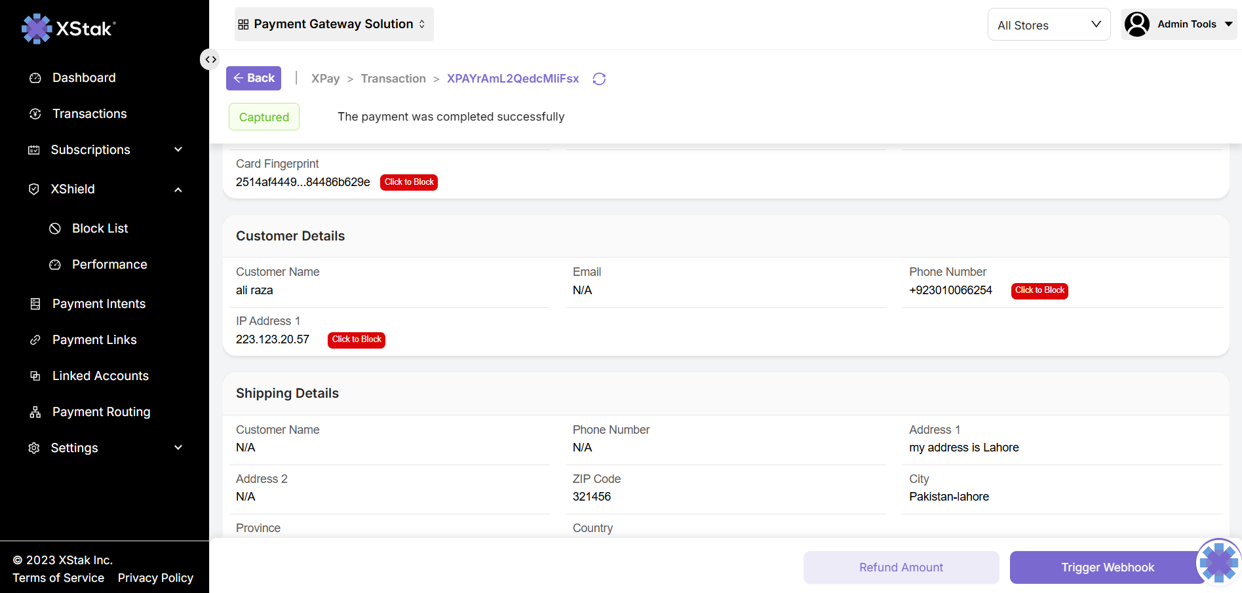Open the Privacy Policy link
1242x593 pixels.
(x=155, y=578)
